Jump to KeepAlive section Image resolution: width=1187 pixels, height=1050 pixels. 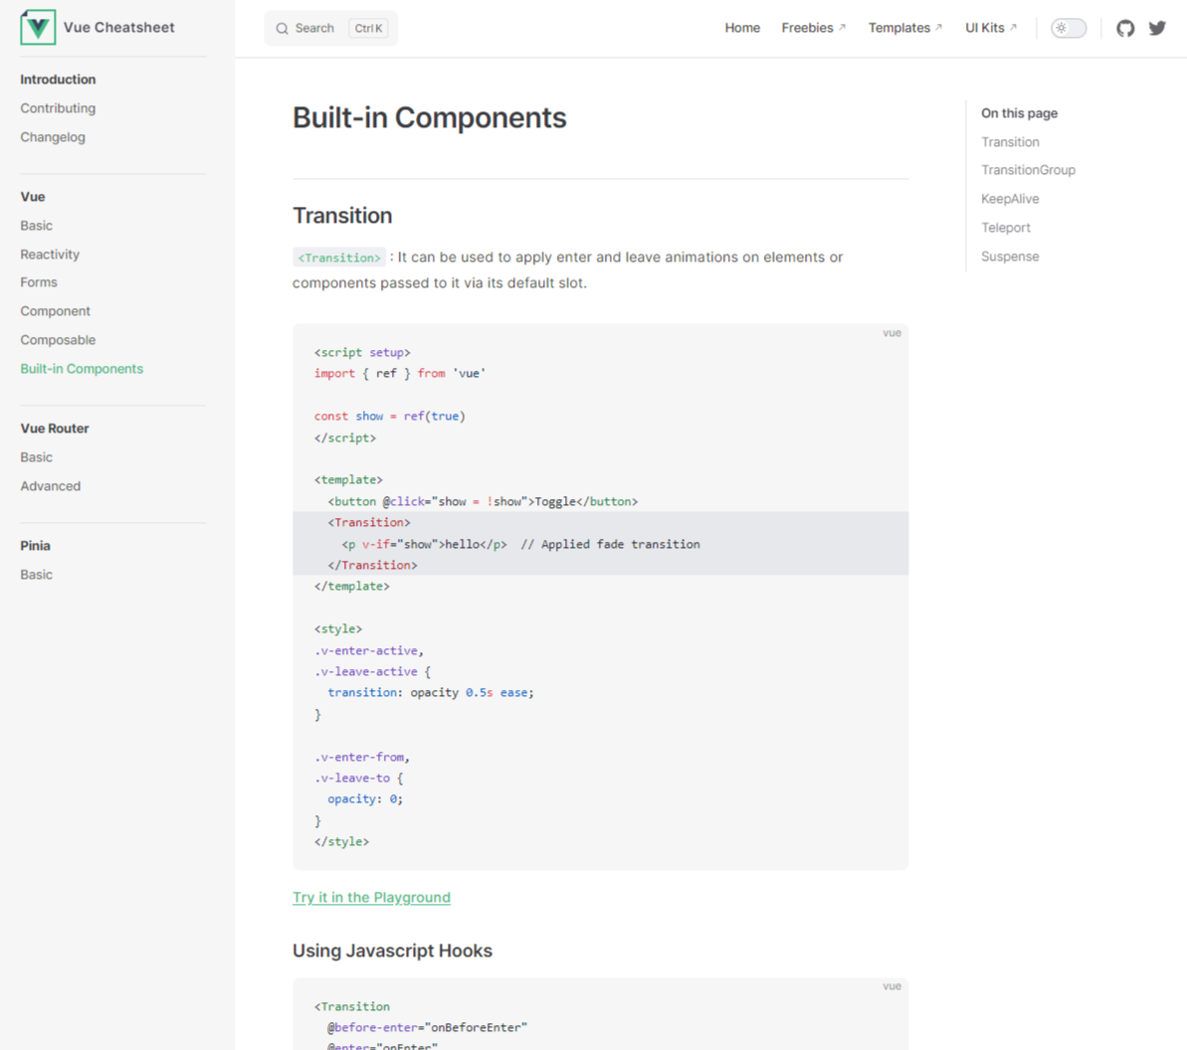tap(1010, 199)
